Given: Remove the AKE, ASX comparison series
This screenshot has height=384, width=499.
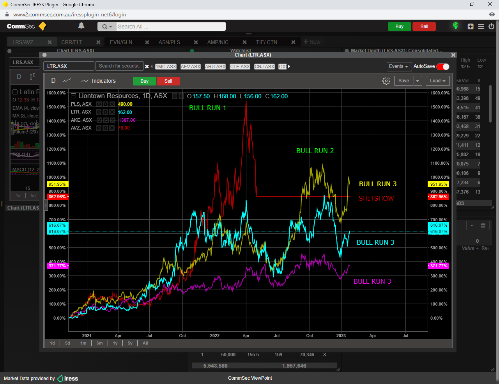Looking at the screenshot, I should point(112,120).
